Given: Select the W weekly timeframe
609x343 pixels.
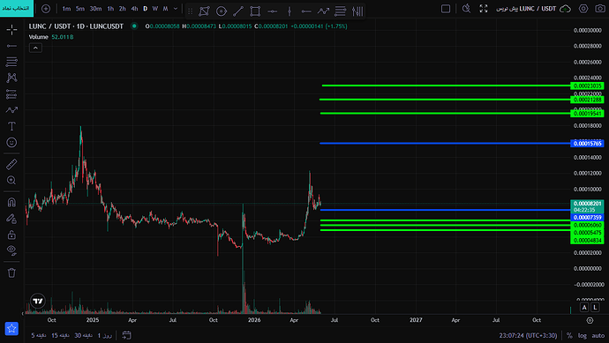Looking at the screenshot, I should [x=155, y=9].
